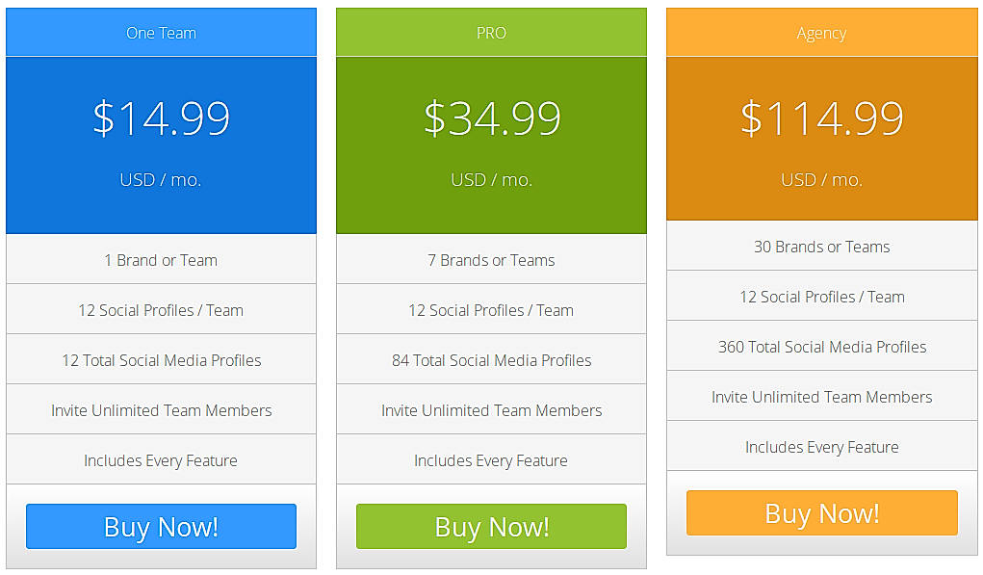Click '360 Total Social Media Profiles' row

[x=822, y=346]
